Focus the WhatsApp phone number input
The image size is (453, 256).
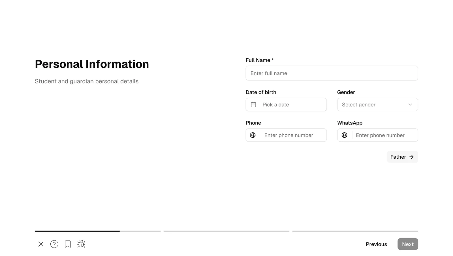click(385, 135)
